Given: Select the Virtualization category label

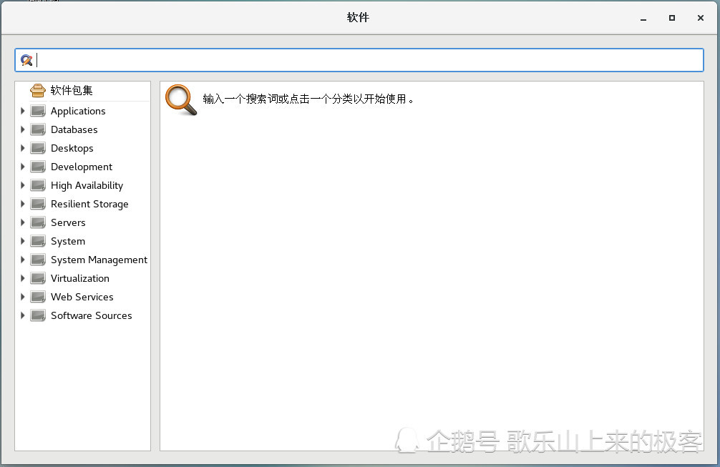Looking at the screenshot, I should point(80,278).
